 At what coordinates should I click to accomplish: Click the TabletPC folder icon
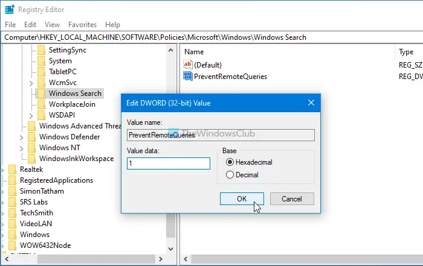(x=41, y=72)
